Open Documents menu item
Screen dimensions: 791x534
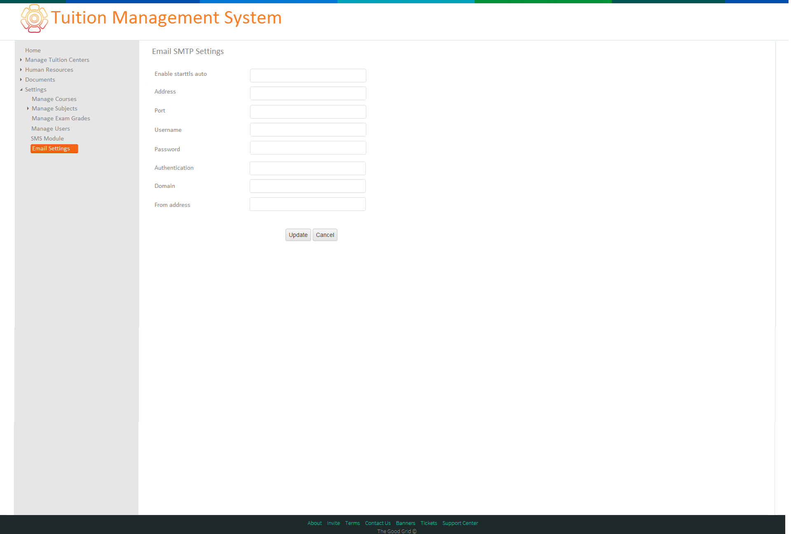click(x=40, y=80)
